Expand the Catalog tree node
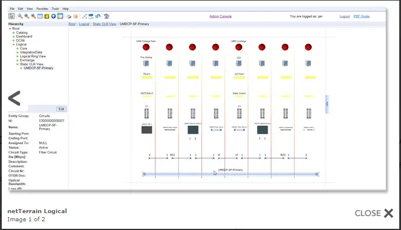This screenshot has height=230, width=401. click(13, 33)
